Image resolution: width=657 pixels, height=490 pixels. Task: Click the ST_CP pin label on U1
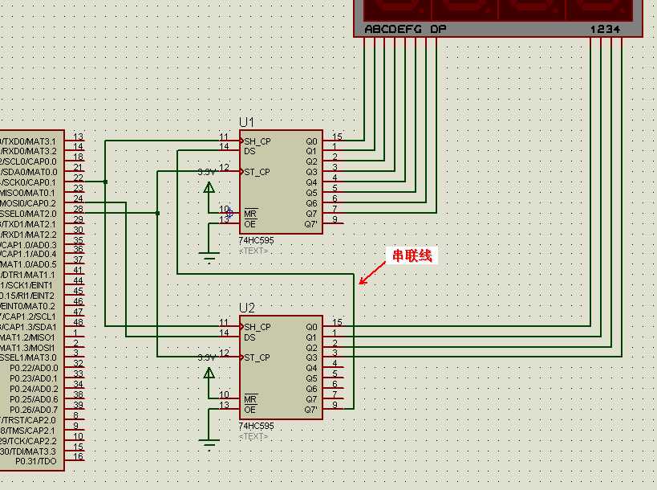tap(257, 172)
